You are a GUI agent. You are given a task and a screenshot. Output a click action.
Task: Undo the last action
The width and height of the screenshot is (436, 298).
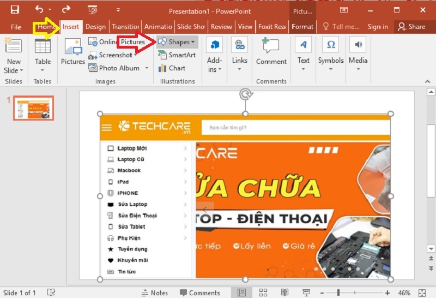(39, 9)
